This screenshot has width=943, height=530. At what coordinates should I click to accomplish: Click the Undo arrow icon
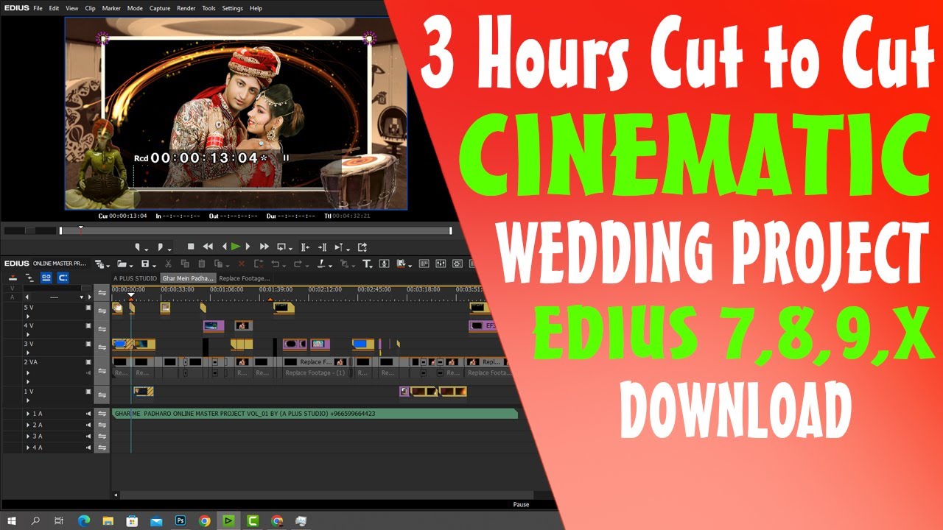tap(274, 264)
